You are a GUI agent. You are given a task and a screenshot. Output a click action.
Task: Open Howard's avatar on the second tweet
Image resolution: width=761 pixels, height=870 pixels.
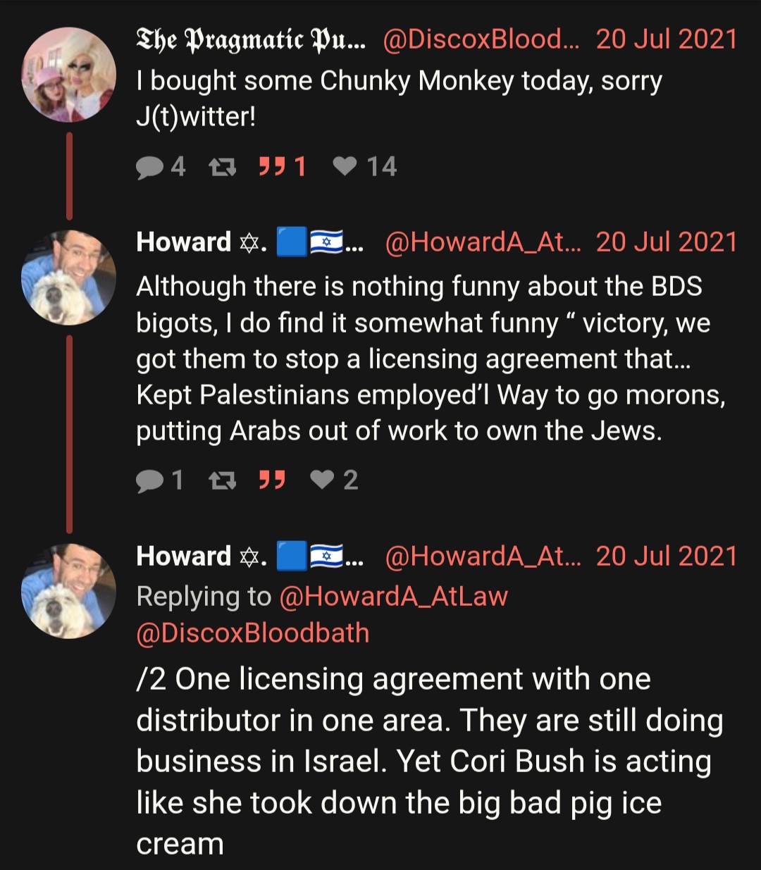pyautogui.click(x=68, y=278)
